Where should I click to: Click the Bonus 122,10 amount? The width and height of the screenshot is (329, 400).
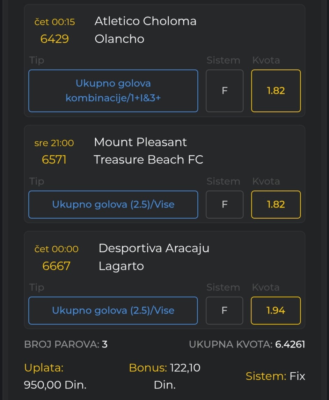[x=185, y=368]
